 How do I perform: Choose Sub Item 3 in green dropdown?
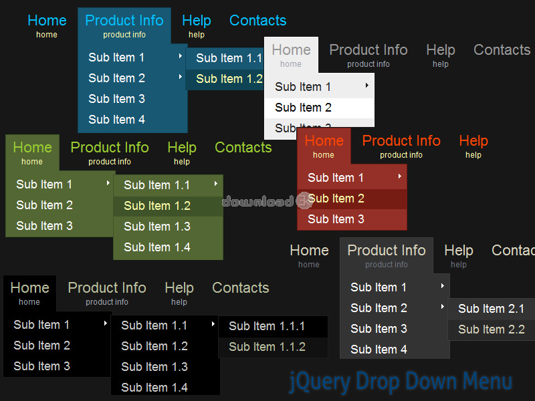(60, 226)
